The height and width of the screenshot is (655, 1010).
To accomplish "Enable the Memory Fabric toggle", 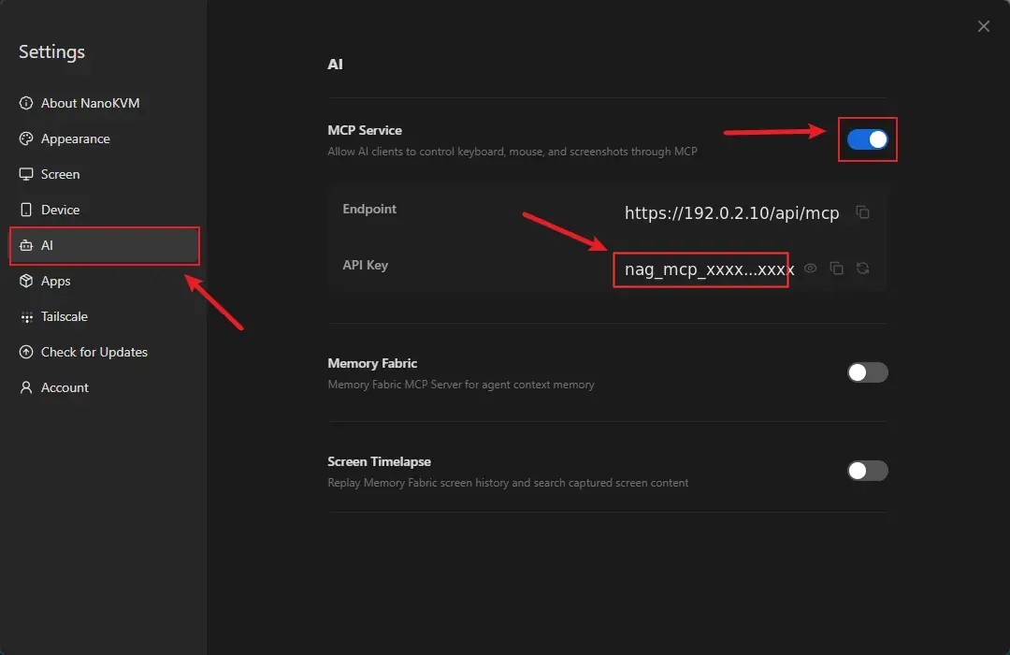I will (x=867, y=372).
